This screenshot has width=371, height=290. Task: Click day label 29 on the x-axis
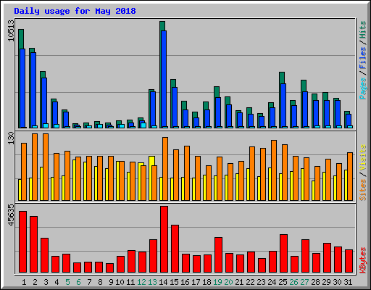(326, 282)
